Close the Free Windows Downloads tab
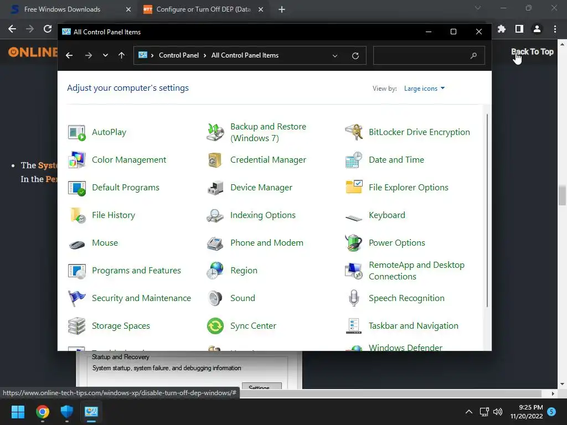This screenshot has height=425, width=567. (128, 10)
